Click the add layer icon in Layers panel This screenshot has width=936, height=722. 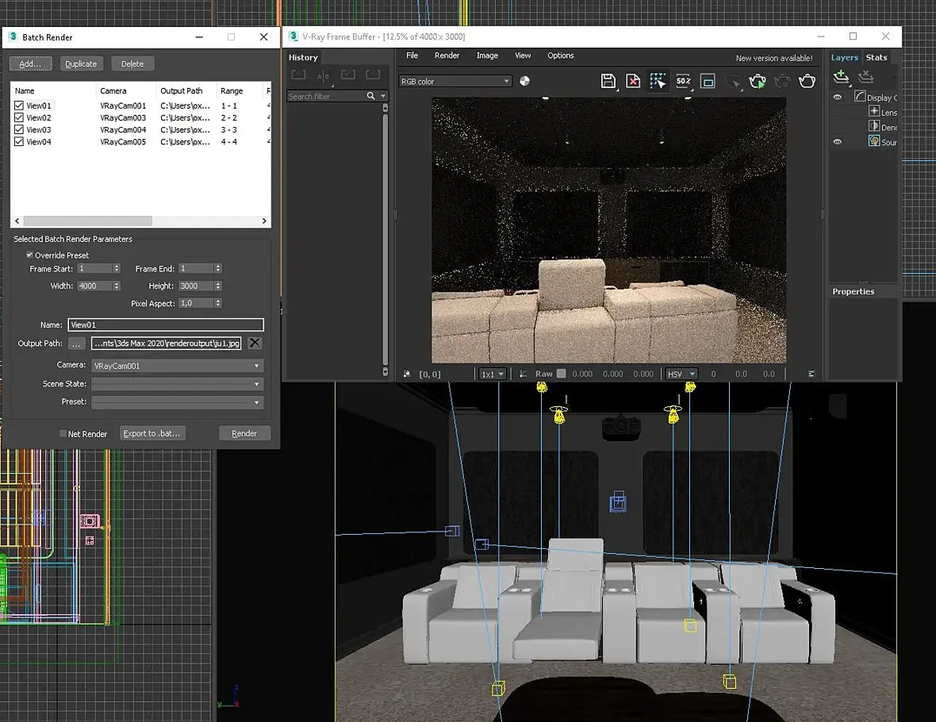[x=841, y=77]
